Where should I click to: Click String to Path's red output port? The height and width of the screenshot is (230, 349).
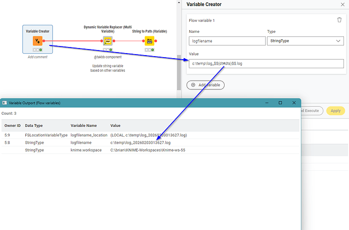[x=158, y=41]
